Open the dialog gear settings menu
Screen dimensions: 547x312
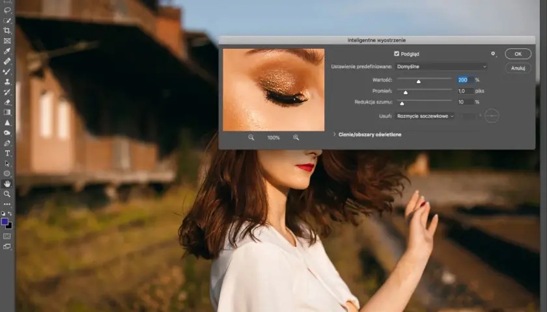coord(494,53)
